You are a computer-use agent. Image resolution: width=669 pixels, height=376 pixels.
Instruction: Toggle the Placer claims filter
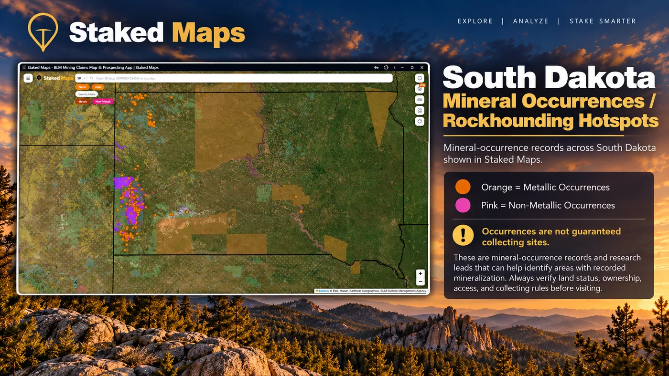tap(83, 87)
